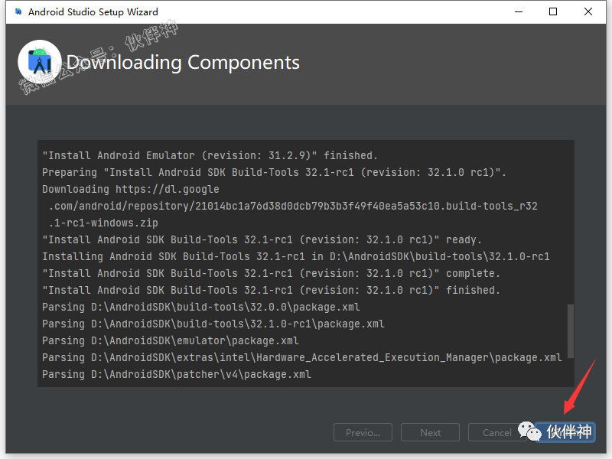
Task: Minimize the Setup Wizard window
Action: [x=519, y=11]
